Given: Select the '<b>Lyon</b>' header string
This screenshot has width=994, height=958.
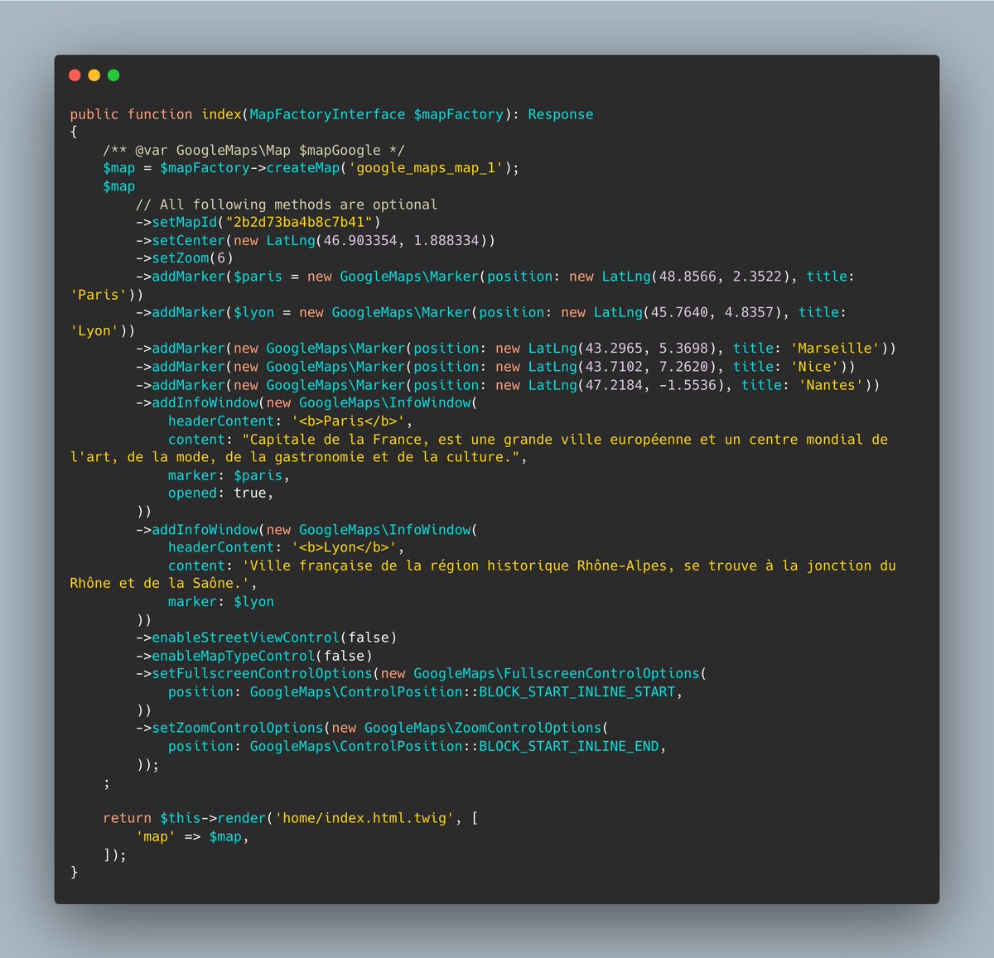Looking at the screenshot, I should pyautogui.click(x=344, y=547).
